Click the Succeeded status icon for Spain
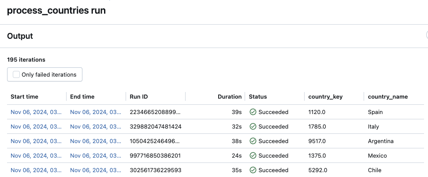 point(253,112)
